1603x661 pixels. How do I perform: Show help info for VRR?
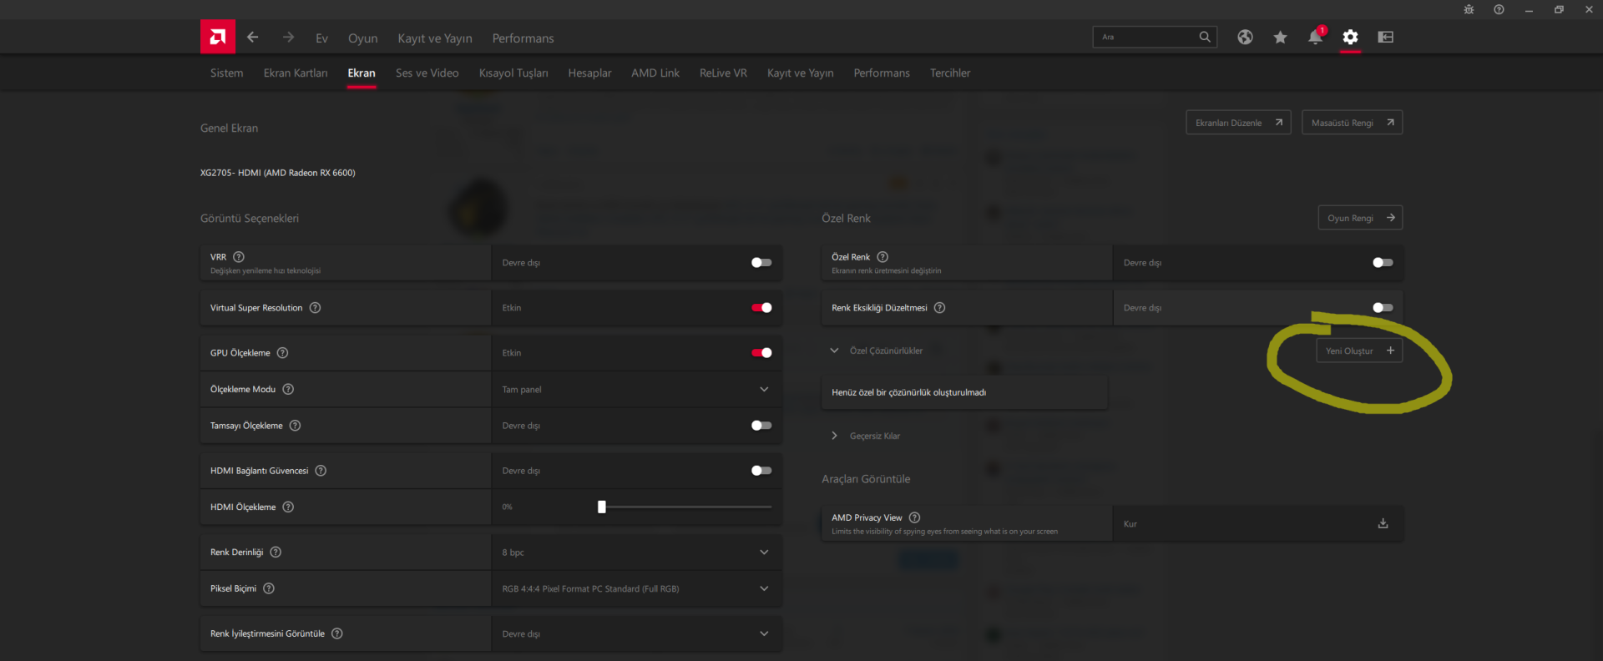[x=239, y=257]
